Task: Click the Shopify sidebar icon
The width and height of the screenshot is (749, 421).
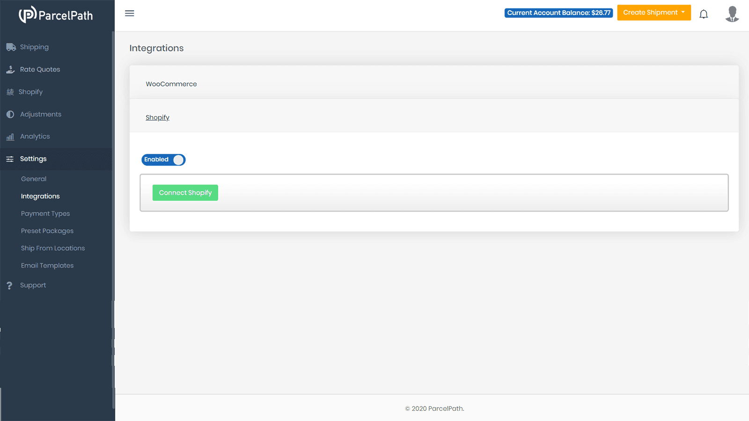Action: [9, 92]
